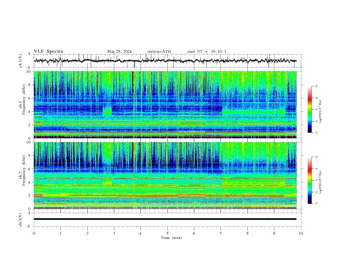
Task: Click lower colorbar 'log(PSD)(V²/Hz)' label
Action: [320, 182]
